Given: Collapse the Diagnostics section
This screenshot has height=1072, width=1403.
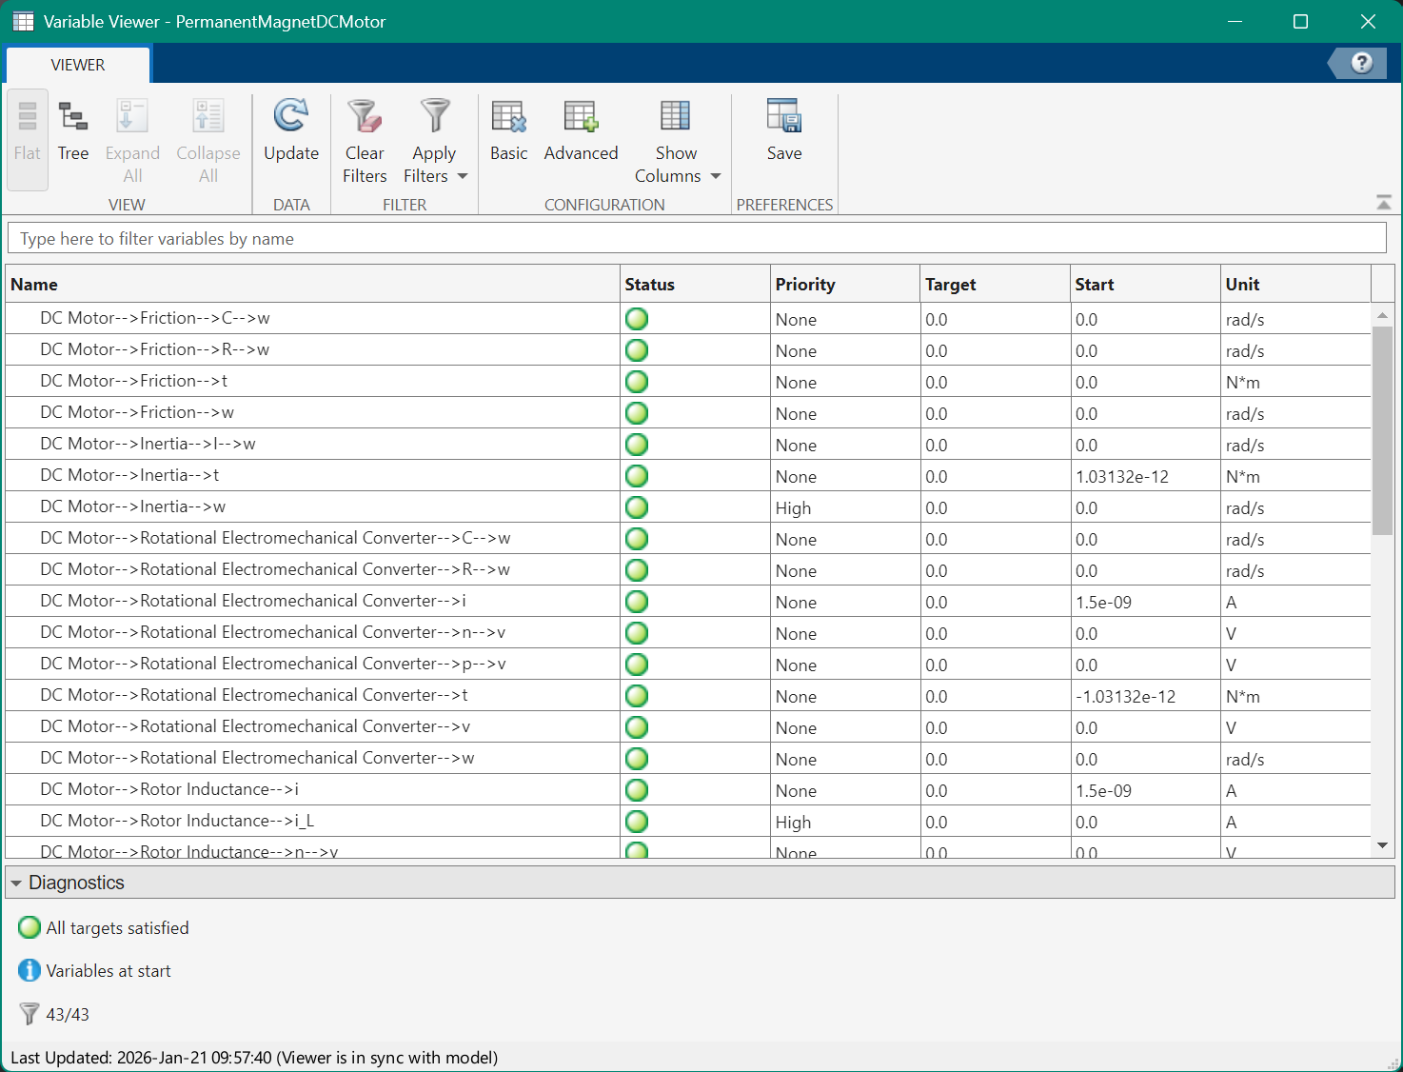Looking at the screenshot, I should pyautogui.click(x=16, y=883).
